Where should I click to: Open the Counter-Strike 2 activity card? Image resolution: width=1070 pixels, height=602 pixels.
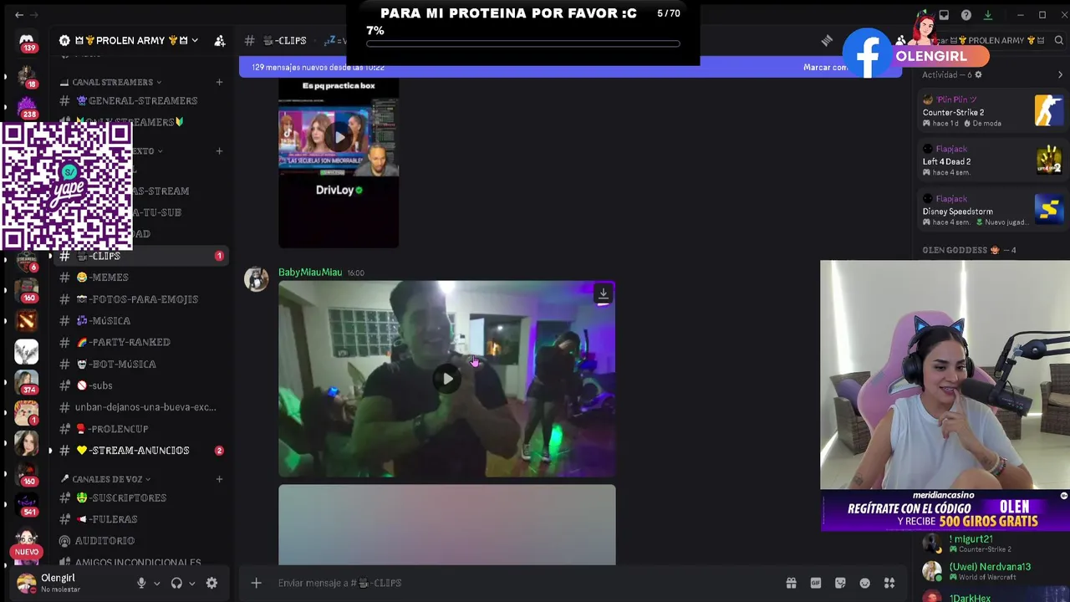pyautogui.click(x=992, y=111)
